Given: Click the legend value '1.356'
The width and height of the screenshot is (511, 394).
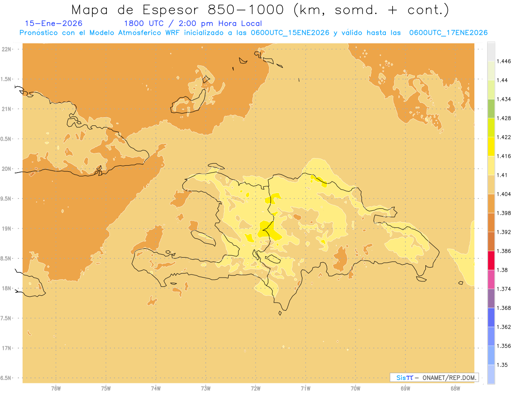Looking at the screenshot, I should pos(504,346).
